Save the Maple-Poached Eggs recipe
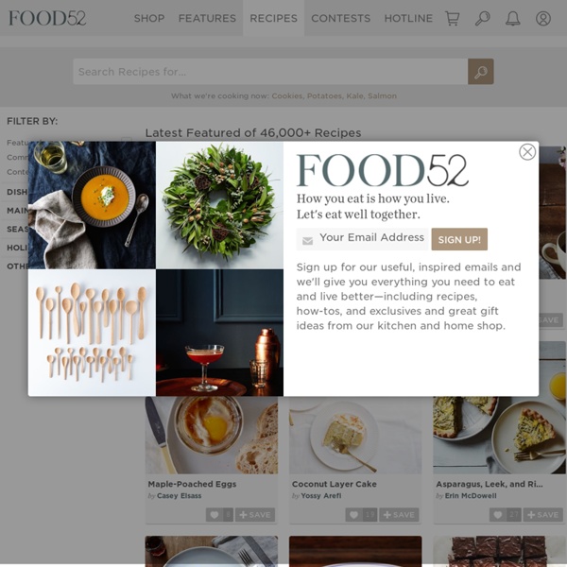The height and width of the screenshot is (567, 567). (x=255, y=515)
